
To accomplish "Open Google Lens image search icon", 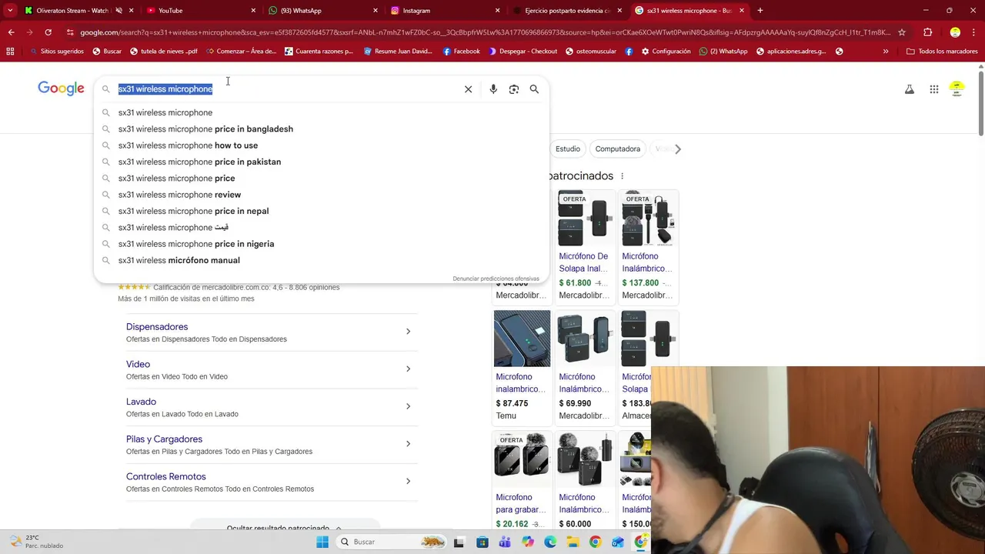I will (x=514, y=89).
